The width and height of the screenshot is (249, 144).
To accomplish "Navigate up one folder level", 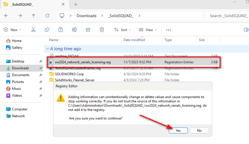I will point(33,16).
